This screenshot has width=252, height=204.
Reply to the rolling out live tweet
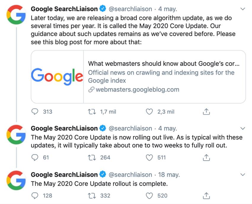(x=35, y=158)
